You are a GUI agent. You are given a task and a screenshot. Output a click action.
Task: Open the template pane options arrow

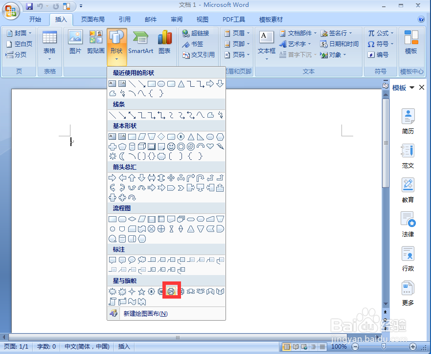click(x=412, y=88)
